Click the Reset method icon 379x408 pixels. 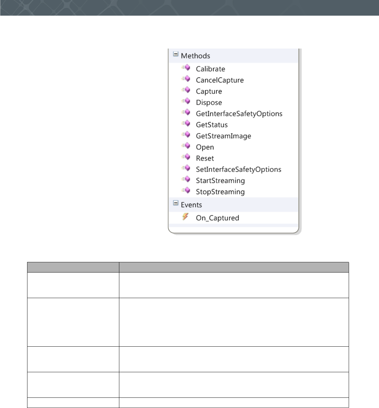[186, 157]
